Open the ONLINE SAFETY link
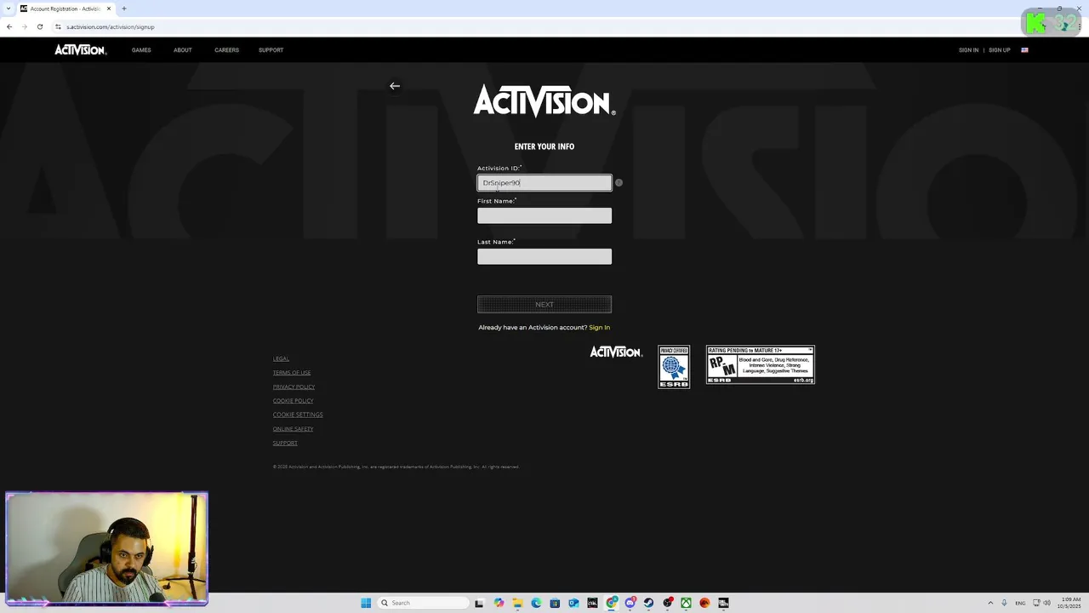Image resolution: width=1089 pixels, height=613 pixels. point(293,429)
